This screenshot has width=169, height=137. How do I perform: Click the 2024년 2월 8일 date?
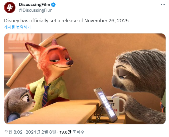tap(41, 132)
